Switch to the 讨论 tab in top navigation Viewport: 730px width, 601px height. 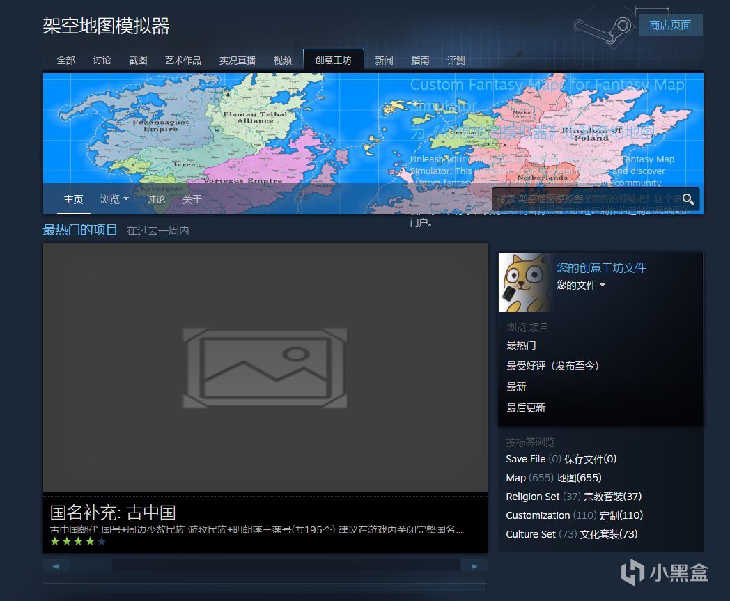[x=102, y=61]
